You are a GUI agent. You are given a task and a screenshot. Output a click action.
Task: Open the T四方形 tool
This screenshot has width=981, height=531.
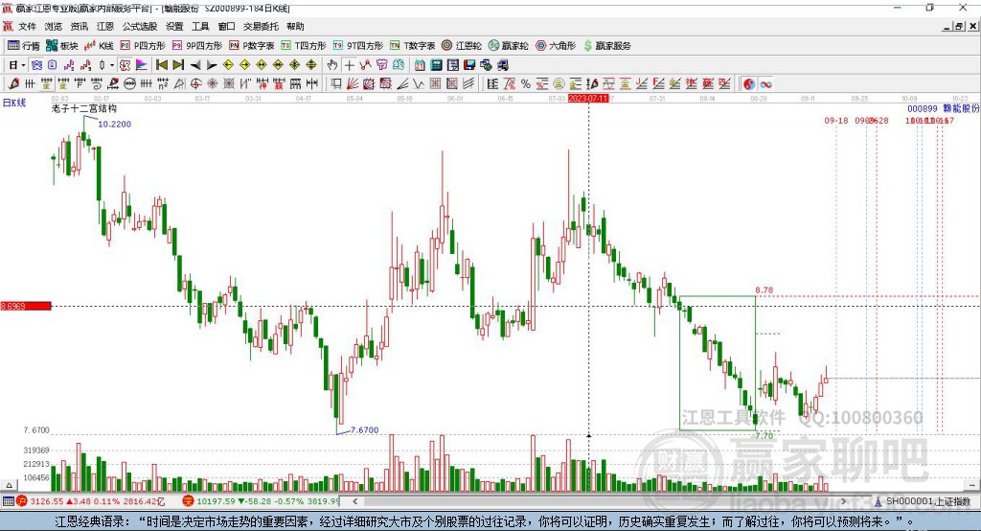304,46
